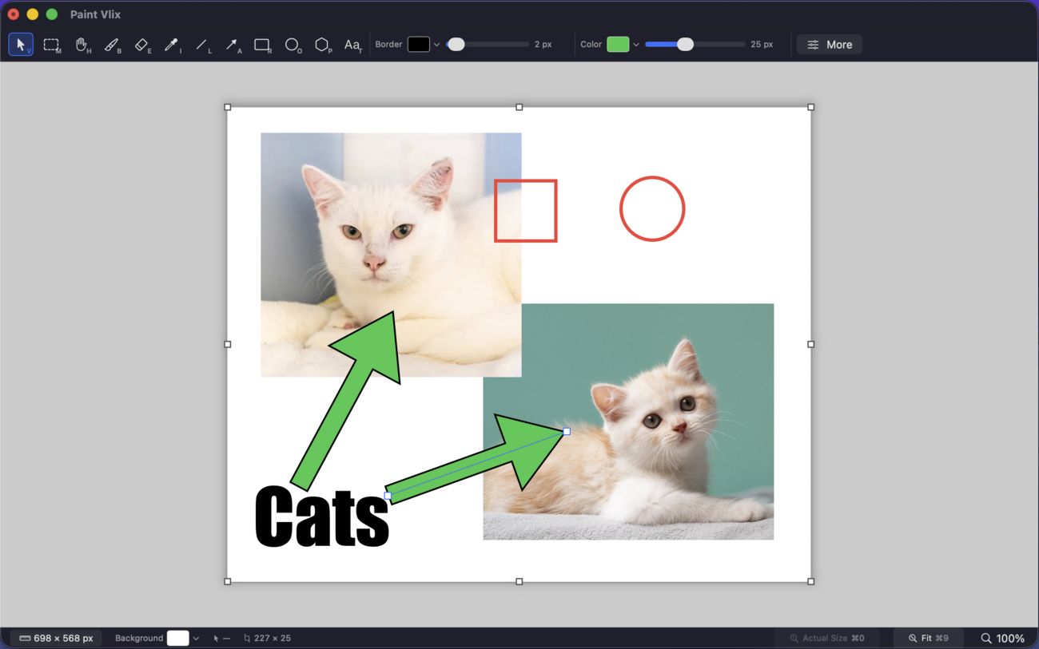The image size is (1039, 649).
Task: Open the 100% zoom level control
Action: click(x=1003, y=638)
